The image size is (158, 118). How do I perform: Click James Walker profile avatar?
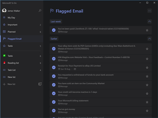(x=4, y=11)
